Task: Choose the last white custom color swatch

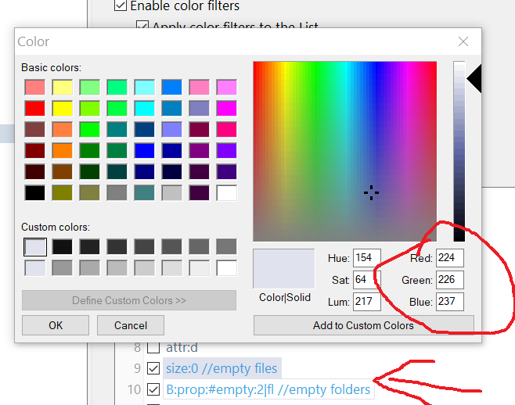Action: click(x=226, y=268)
